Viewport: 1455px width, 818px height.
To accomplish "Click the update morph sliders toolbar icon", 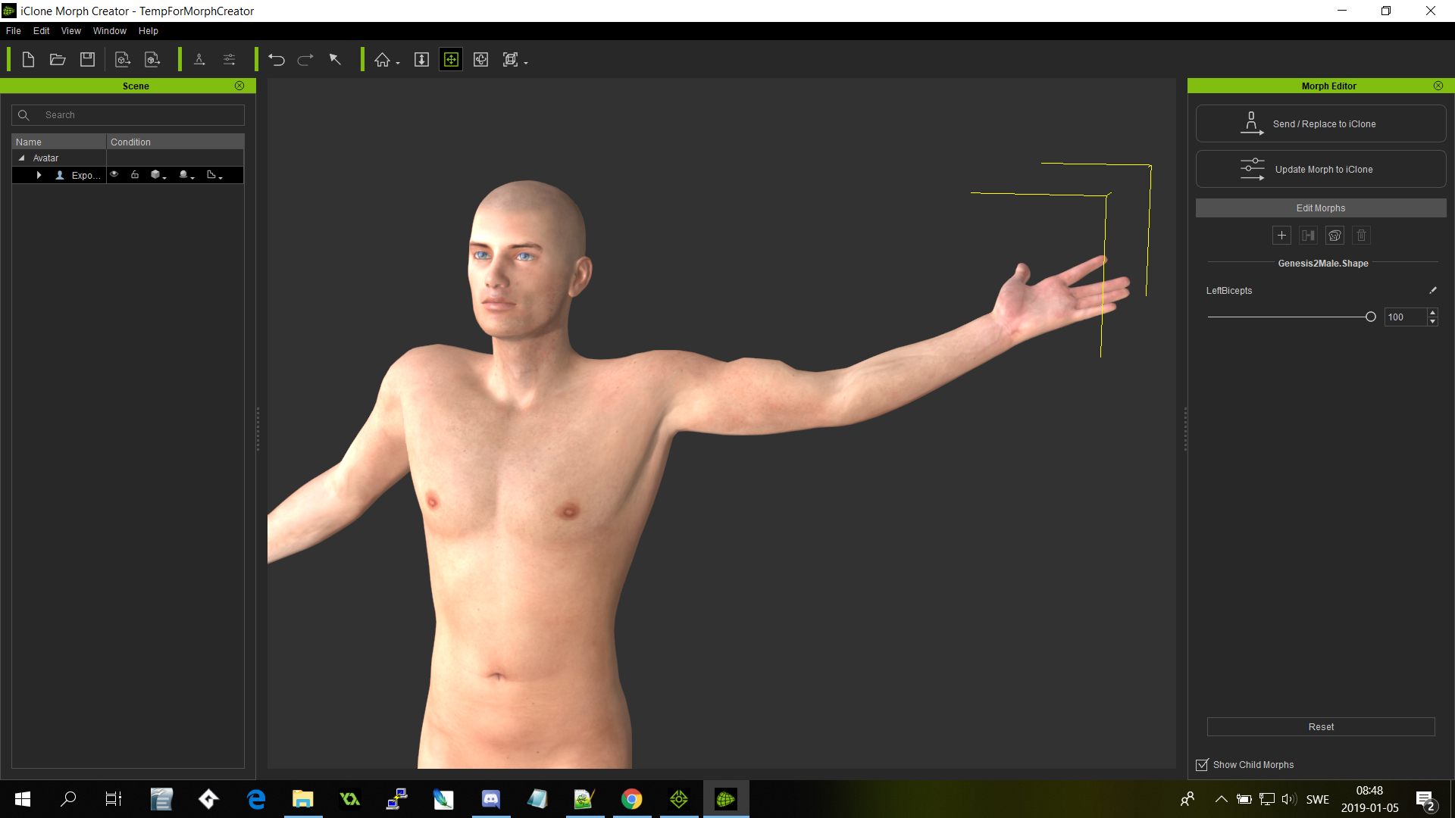I will click(x=229, y=60).
